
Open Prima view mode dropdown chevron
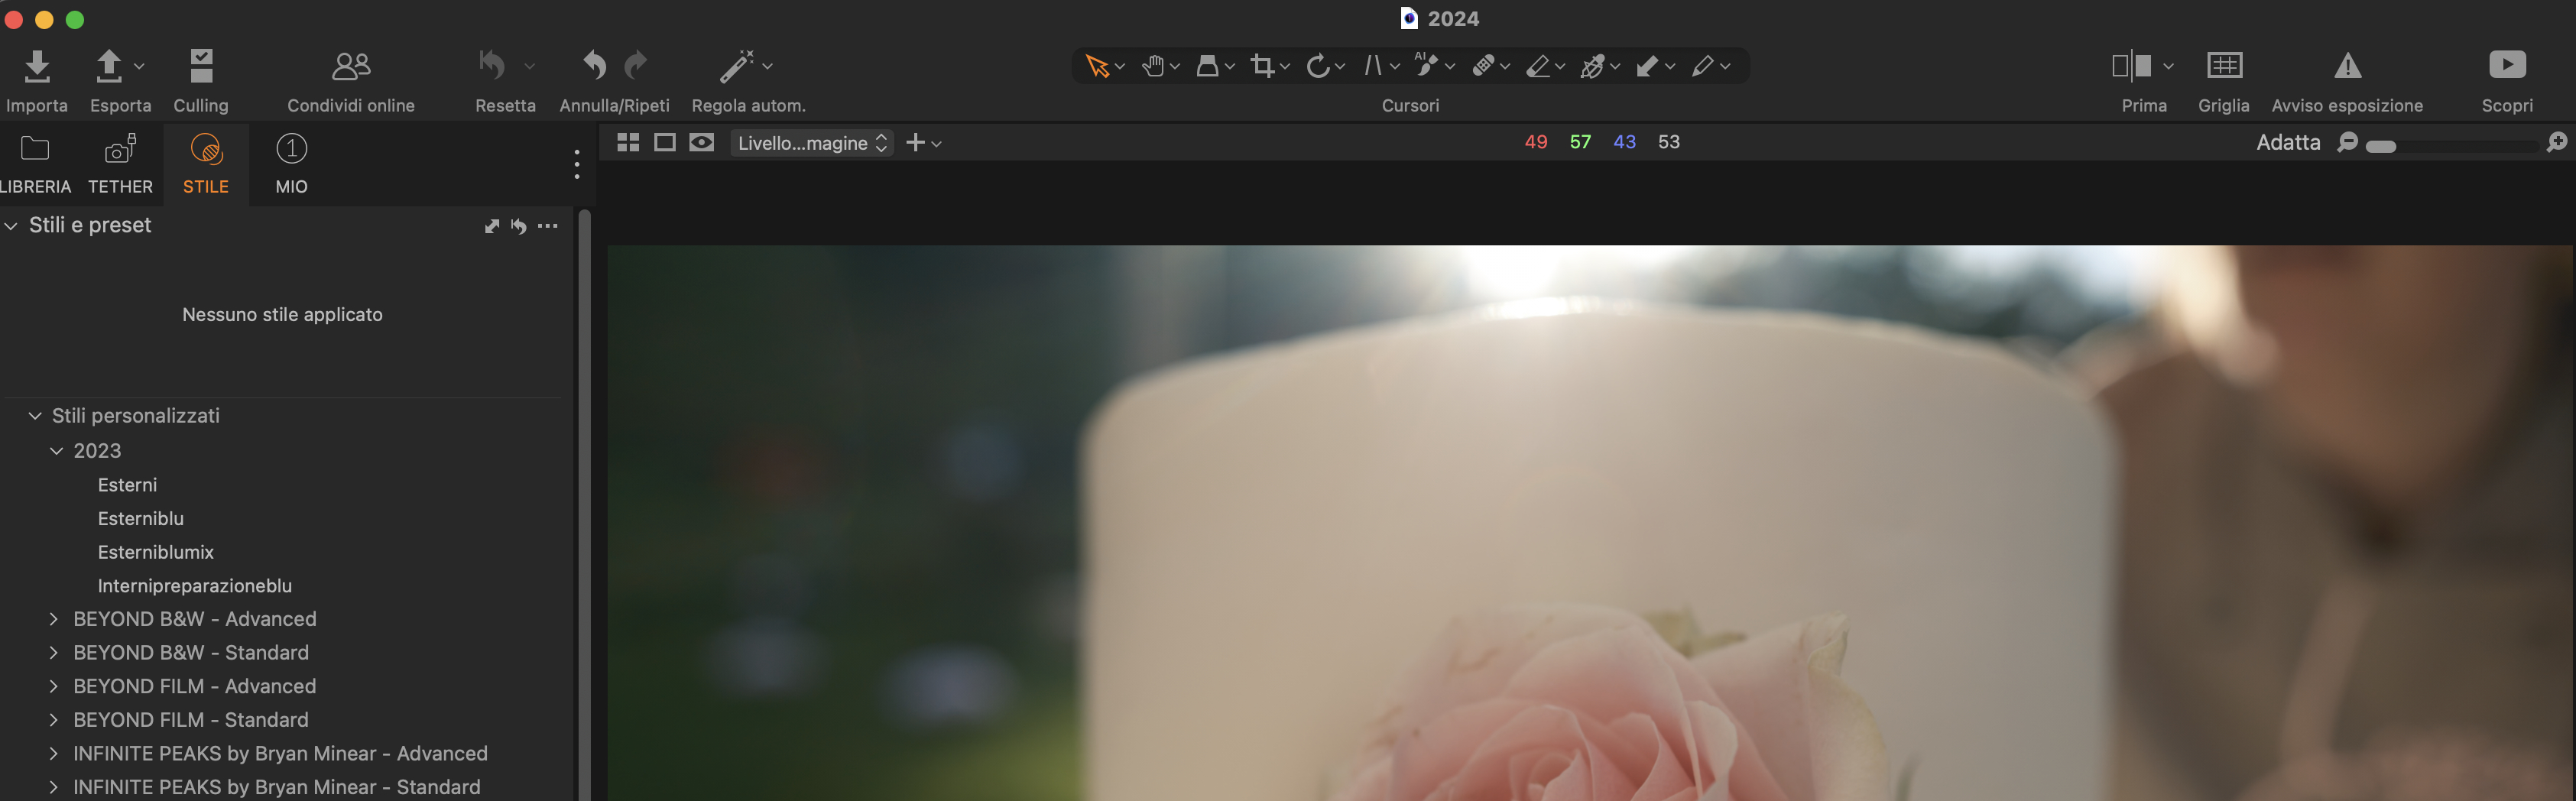coord(2168,66)
